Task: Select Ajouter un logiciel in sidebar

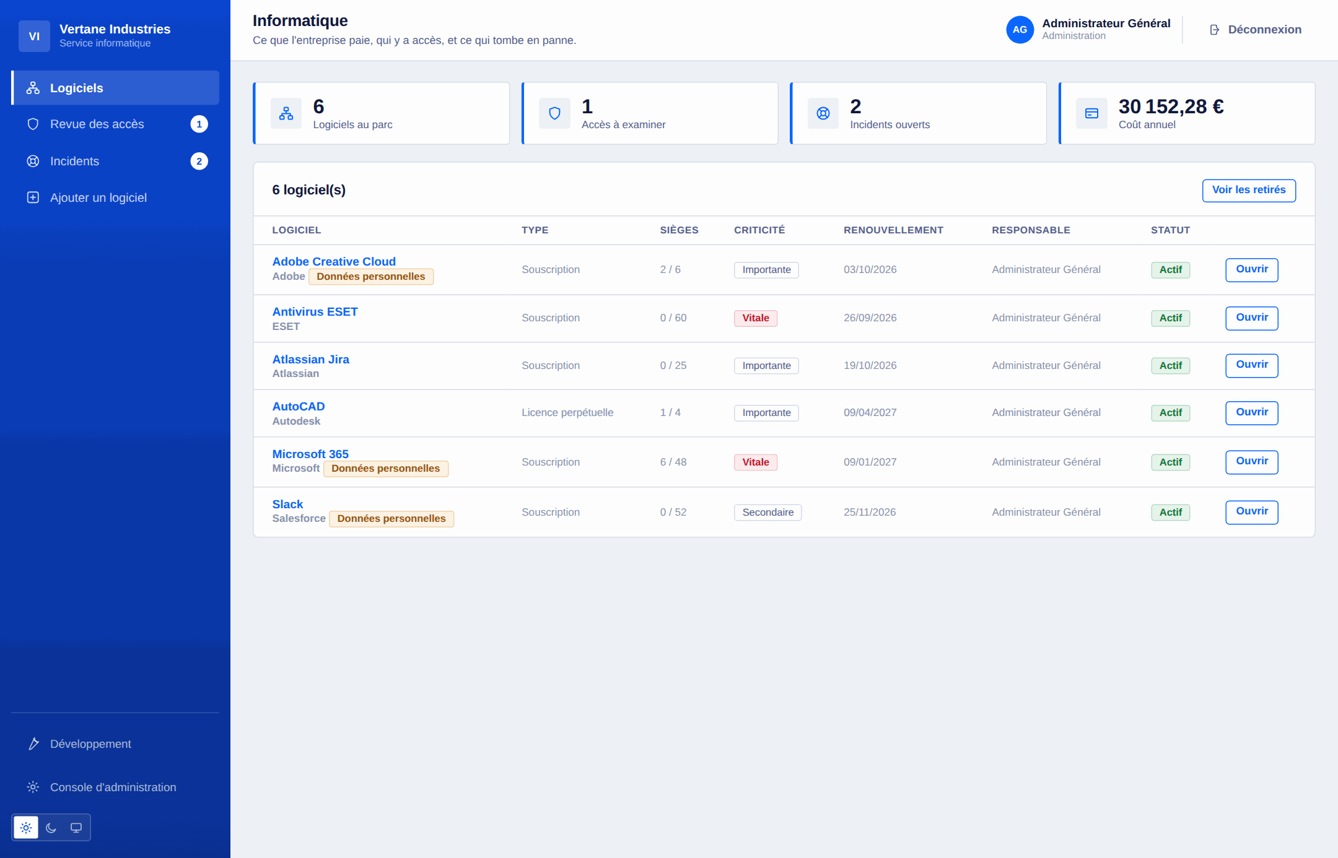Action: [115, 197]
